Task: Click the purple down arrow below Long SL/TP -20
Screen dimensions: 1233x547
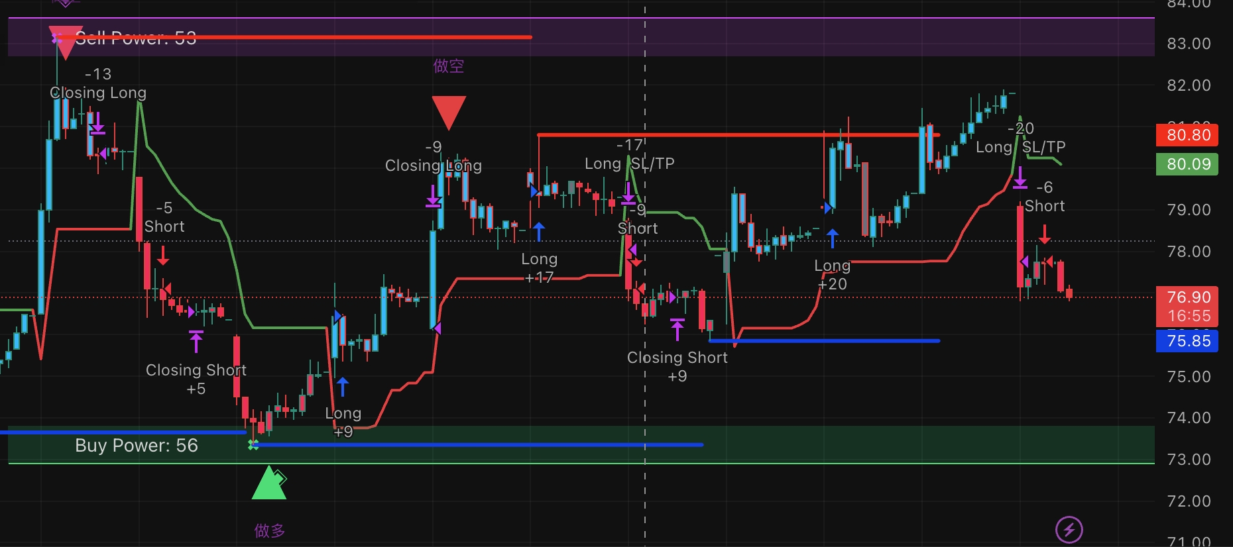Action: pyautogui.click(x=1020, y=177)
